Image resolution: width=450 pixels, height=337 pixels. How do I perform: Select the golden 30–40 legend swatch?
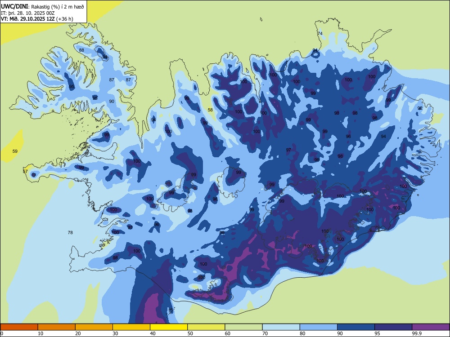tap(131, 327)
